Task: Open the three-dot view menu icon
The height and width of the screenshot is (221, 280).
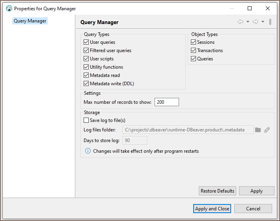Action: point(270,22)
